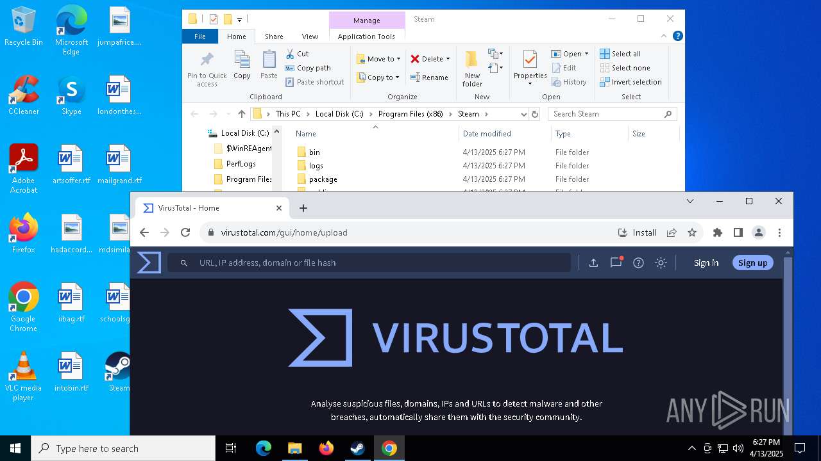
Task: Click the Copy ribbon icon
Action: click(242, 65)
